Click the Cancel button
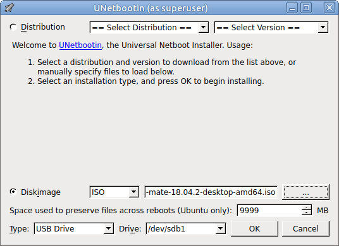The height and width of the screenshot is (246, 339). (x=305, y=228)
